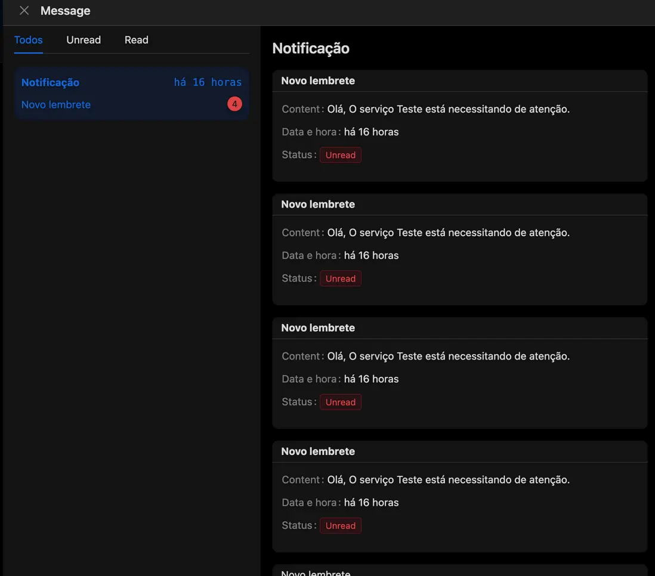Click the Content message text in the first card
This screenshot has width=655, height=576.
point(448,109)
